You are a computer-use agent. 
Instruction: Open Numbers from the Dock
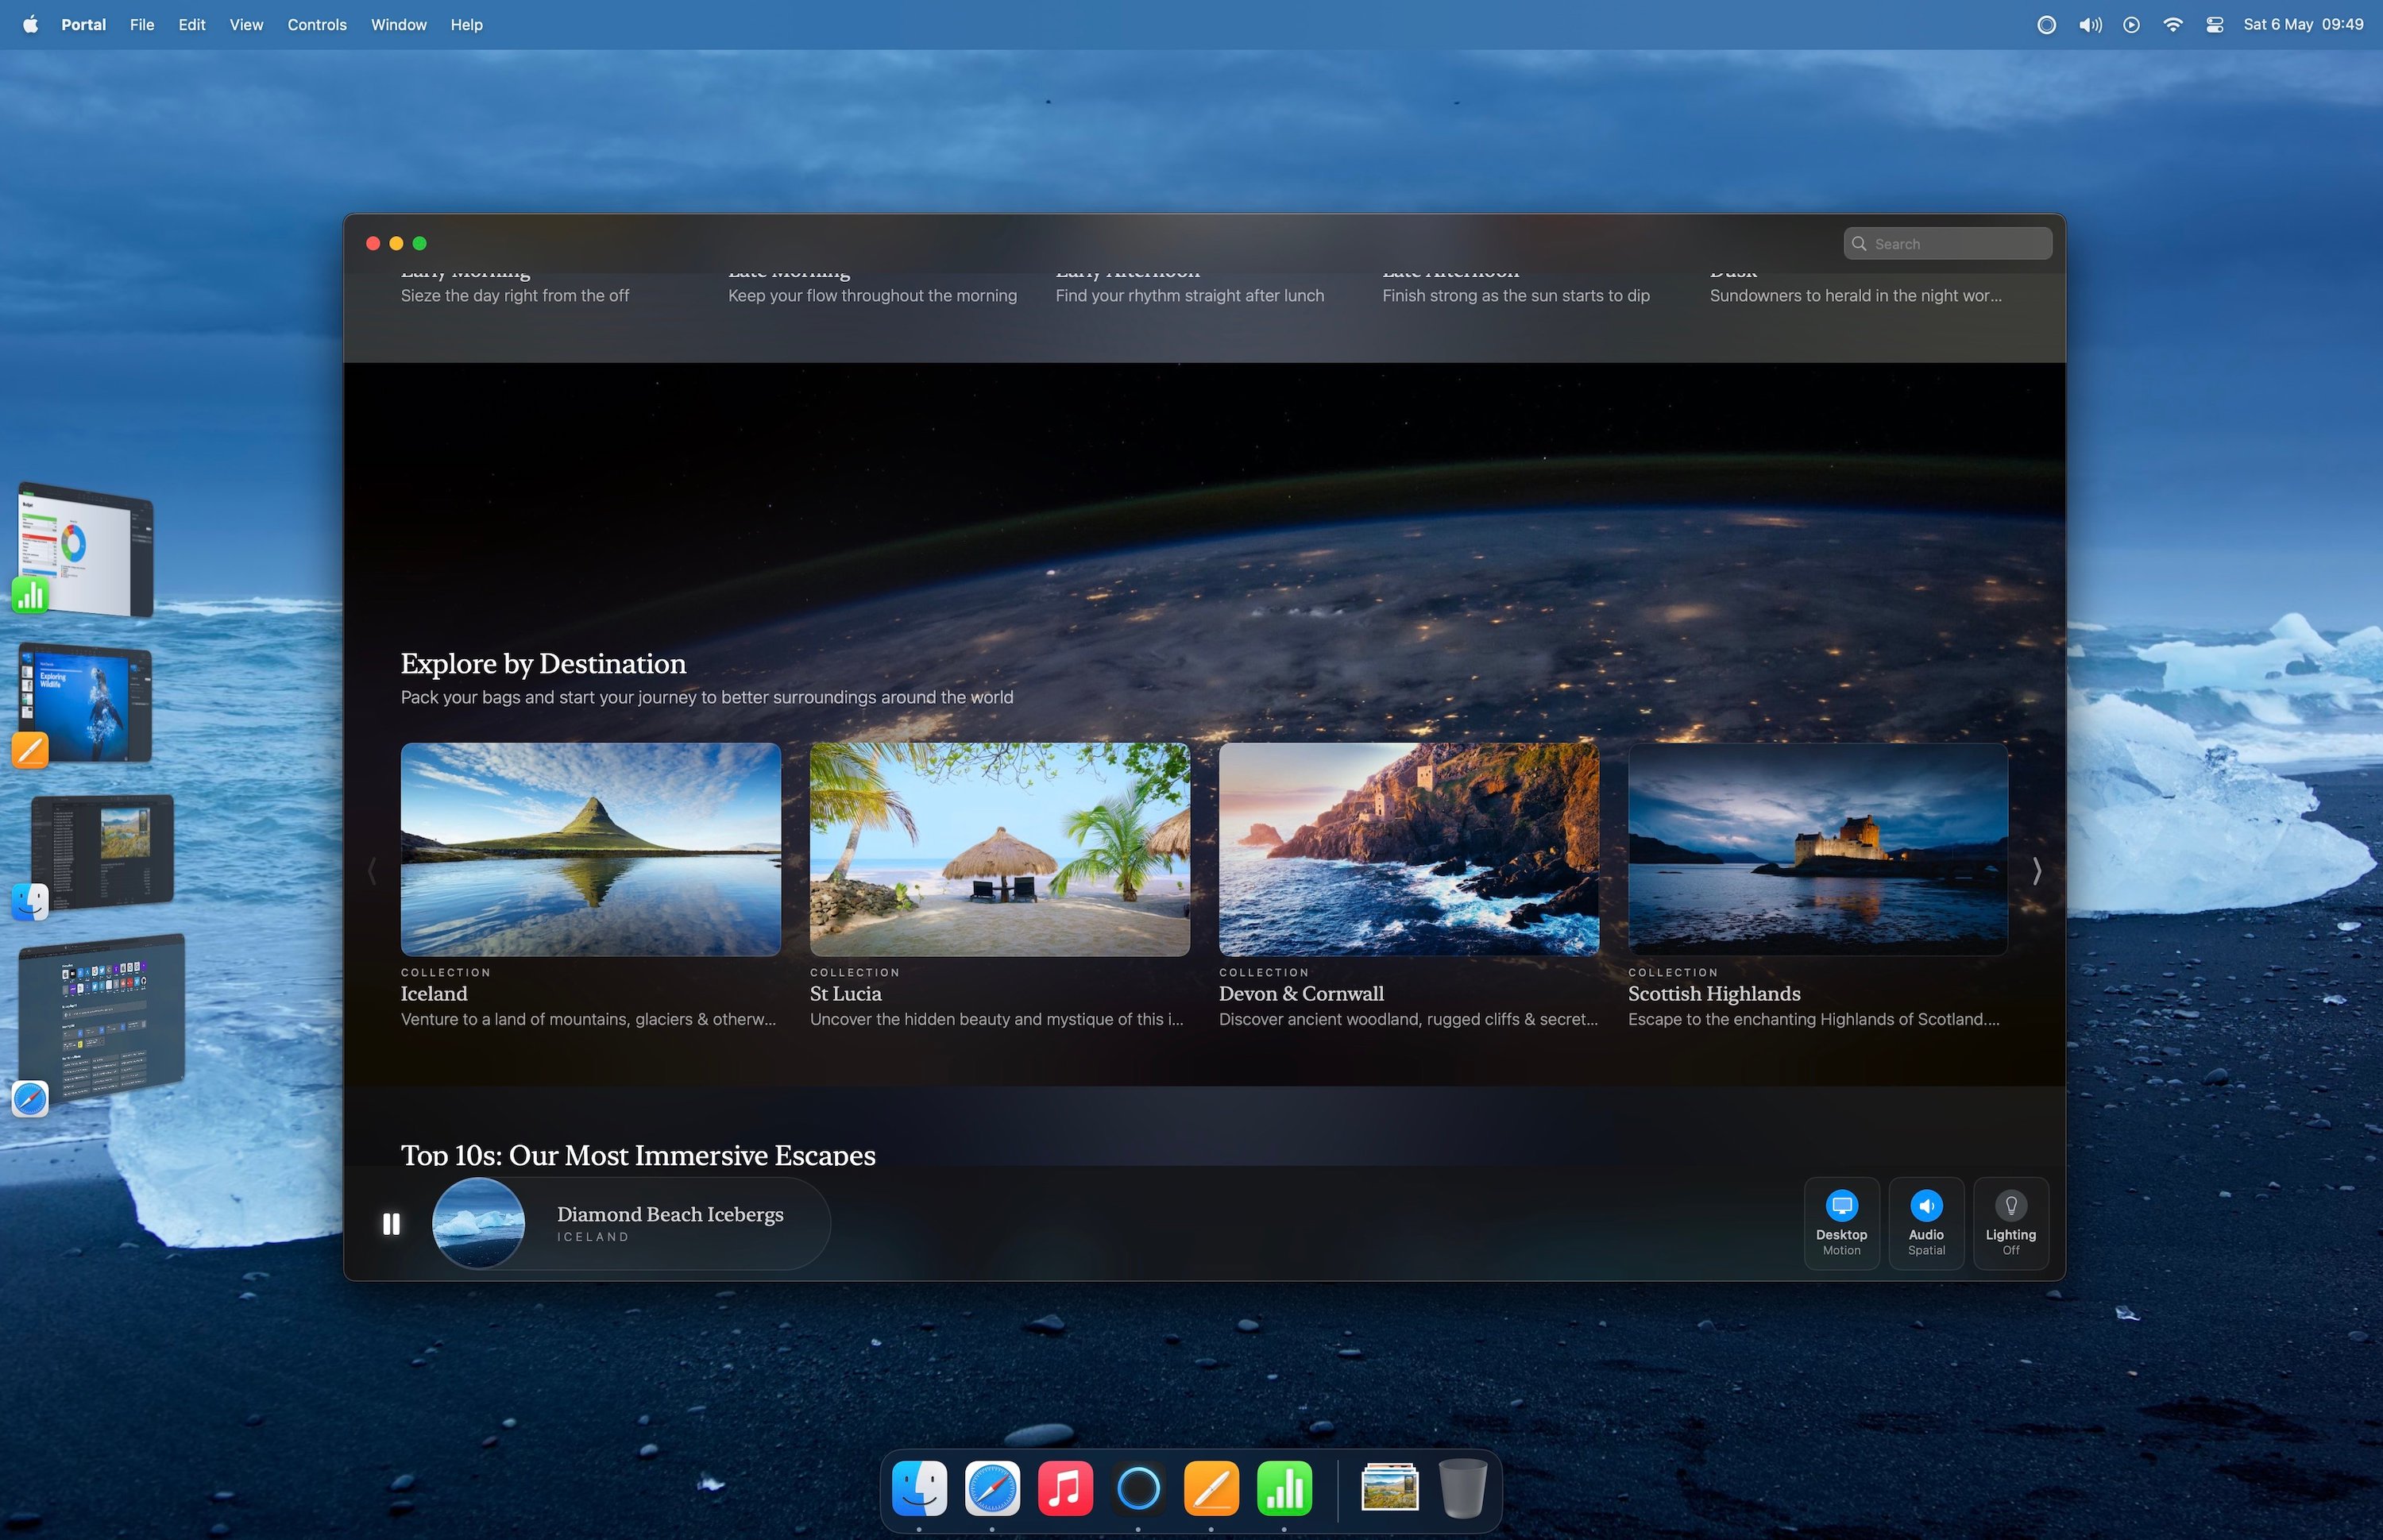click(1285, 1487)
